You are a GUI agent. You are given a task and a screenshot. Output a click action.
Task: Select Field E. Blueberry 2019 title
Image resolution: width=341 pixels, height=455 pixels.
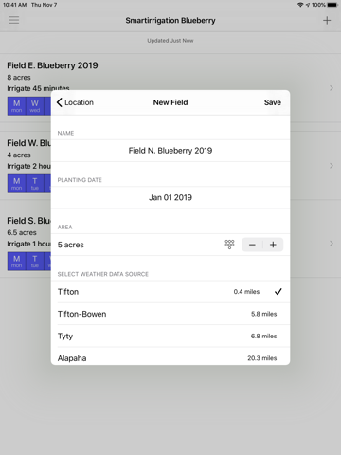pos(52,65)
